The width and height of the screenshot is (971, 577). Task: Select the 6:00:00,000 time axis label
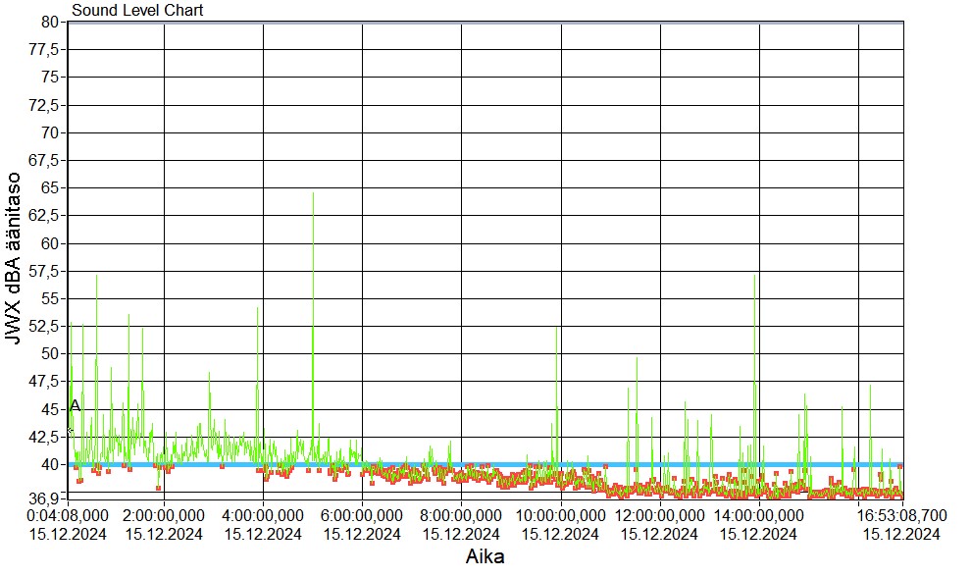(363, 513)
